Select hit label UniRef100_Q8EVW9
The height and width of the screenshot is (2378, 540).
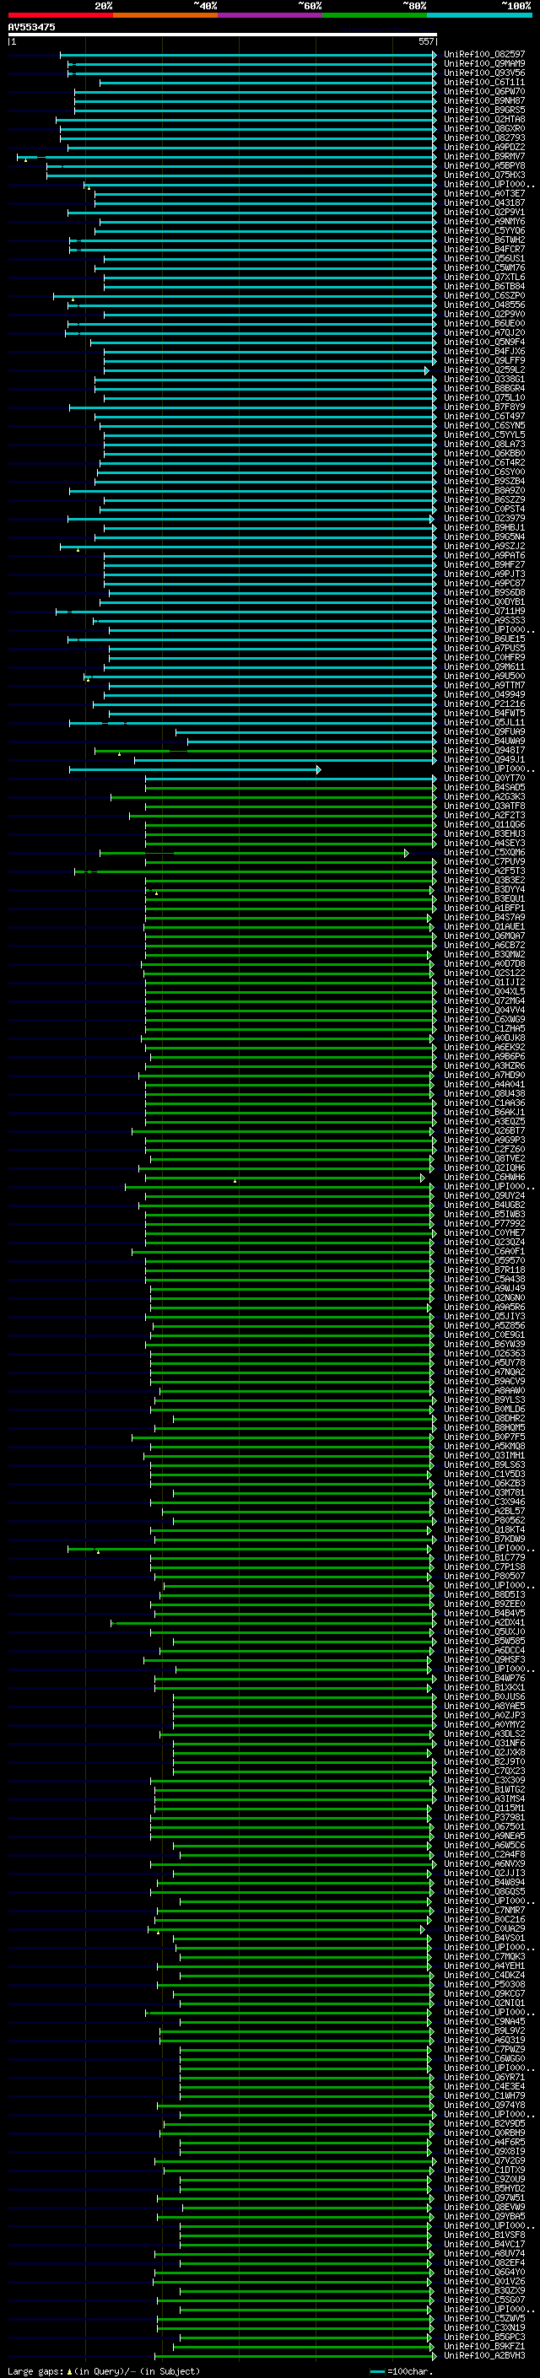[484, 2208]
